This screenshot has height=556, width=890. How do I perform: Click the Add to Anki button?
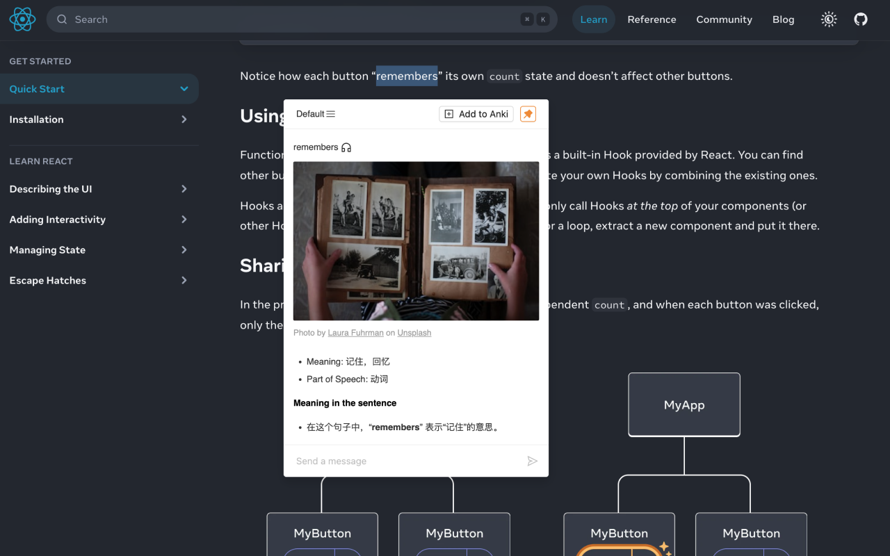point(476,114)
